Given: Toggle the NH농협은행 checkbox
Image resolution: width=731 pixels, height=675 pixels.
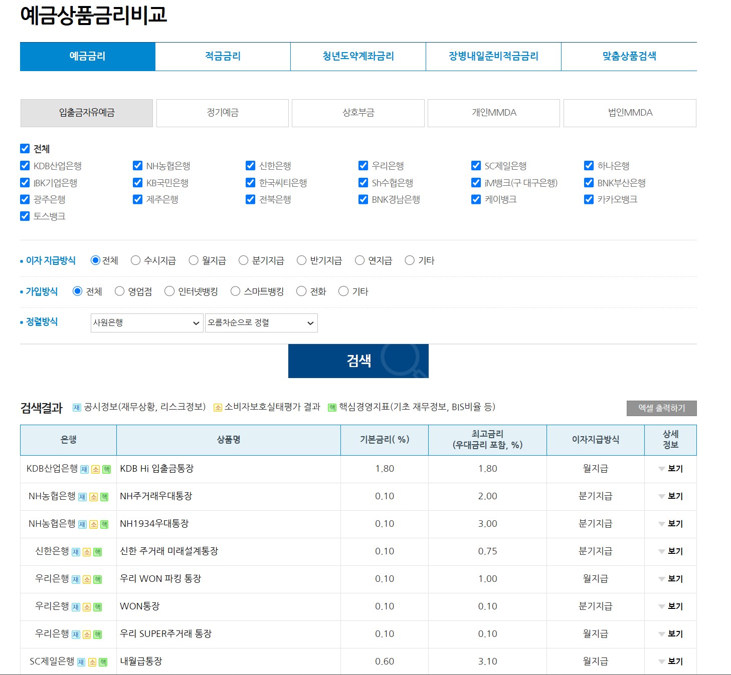Looking at the screenshot, I should tap(138, 165).
